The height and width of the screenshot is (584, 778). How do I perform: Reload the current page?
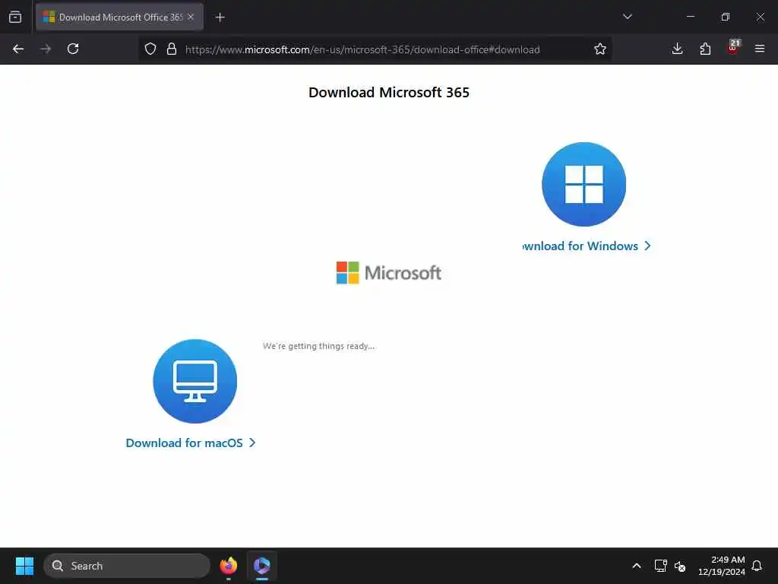click(73, 49)
